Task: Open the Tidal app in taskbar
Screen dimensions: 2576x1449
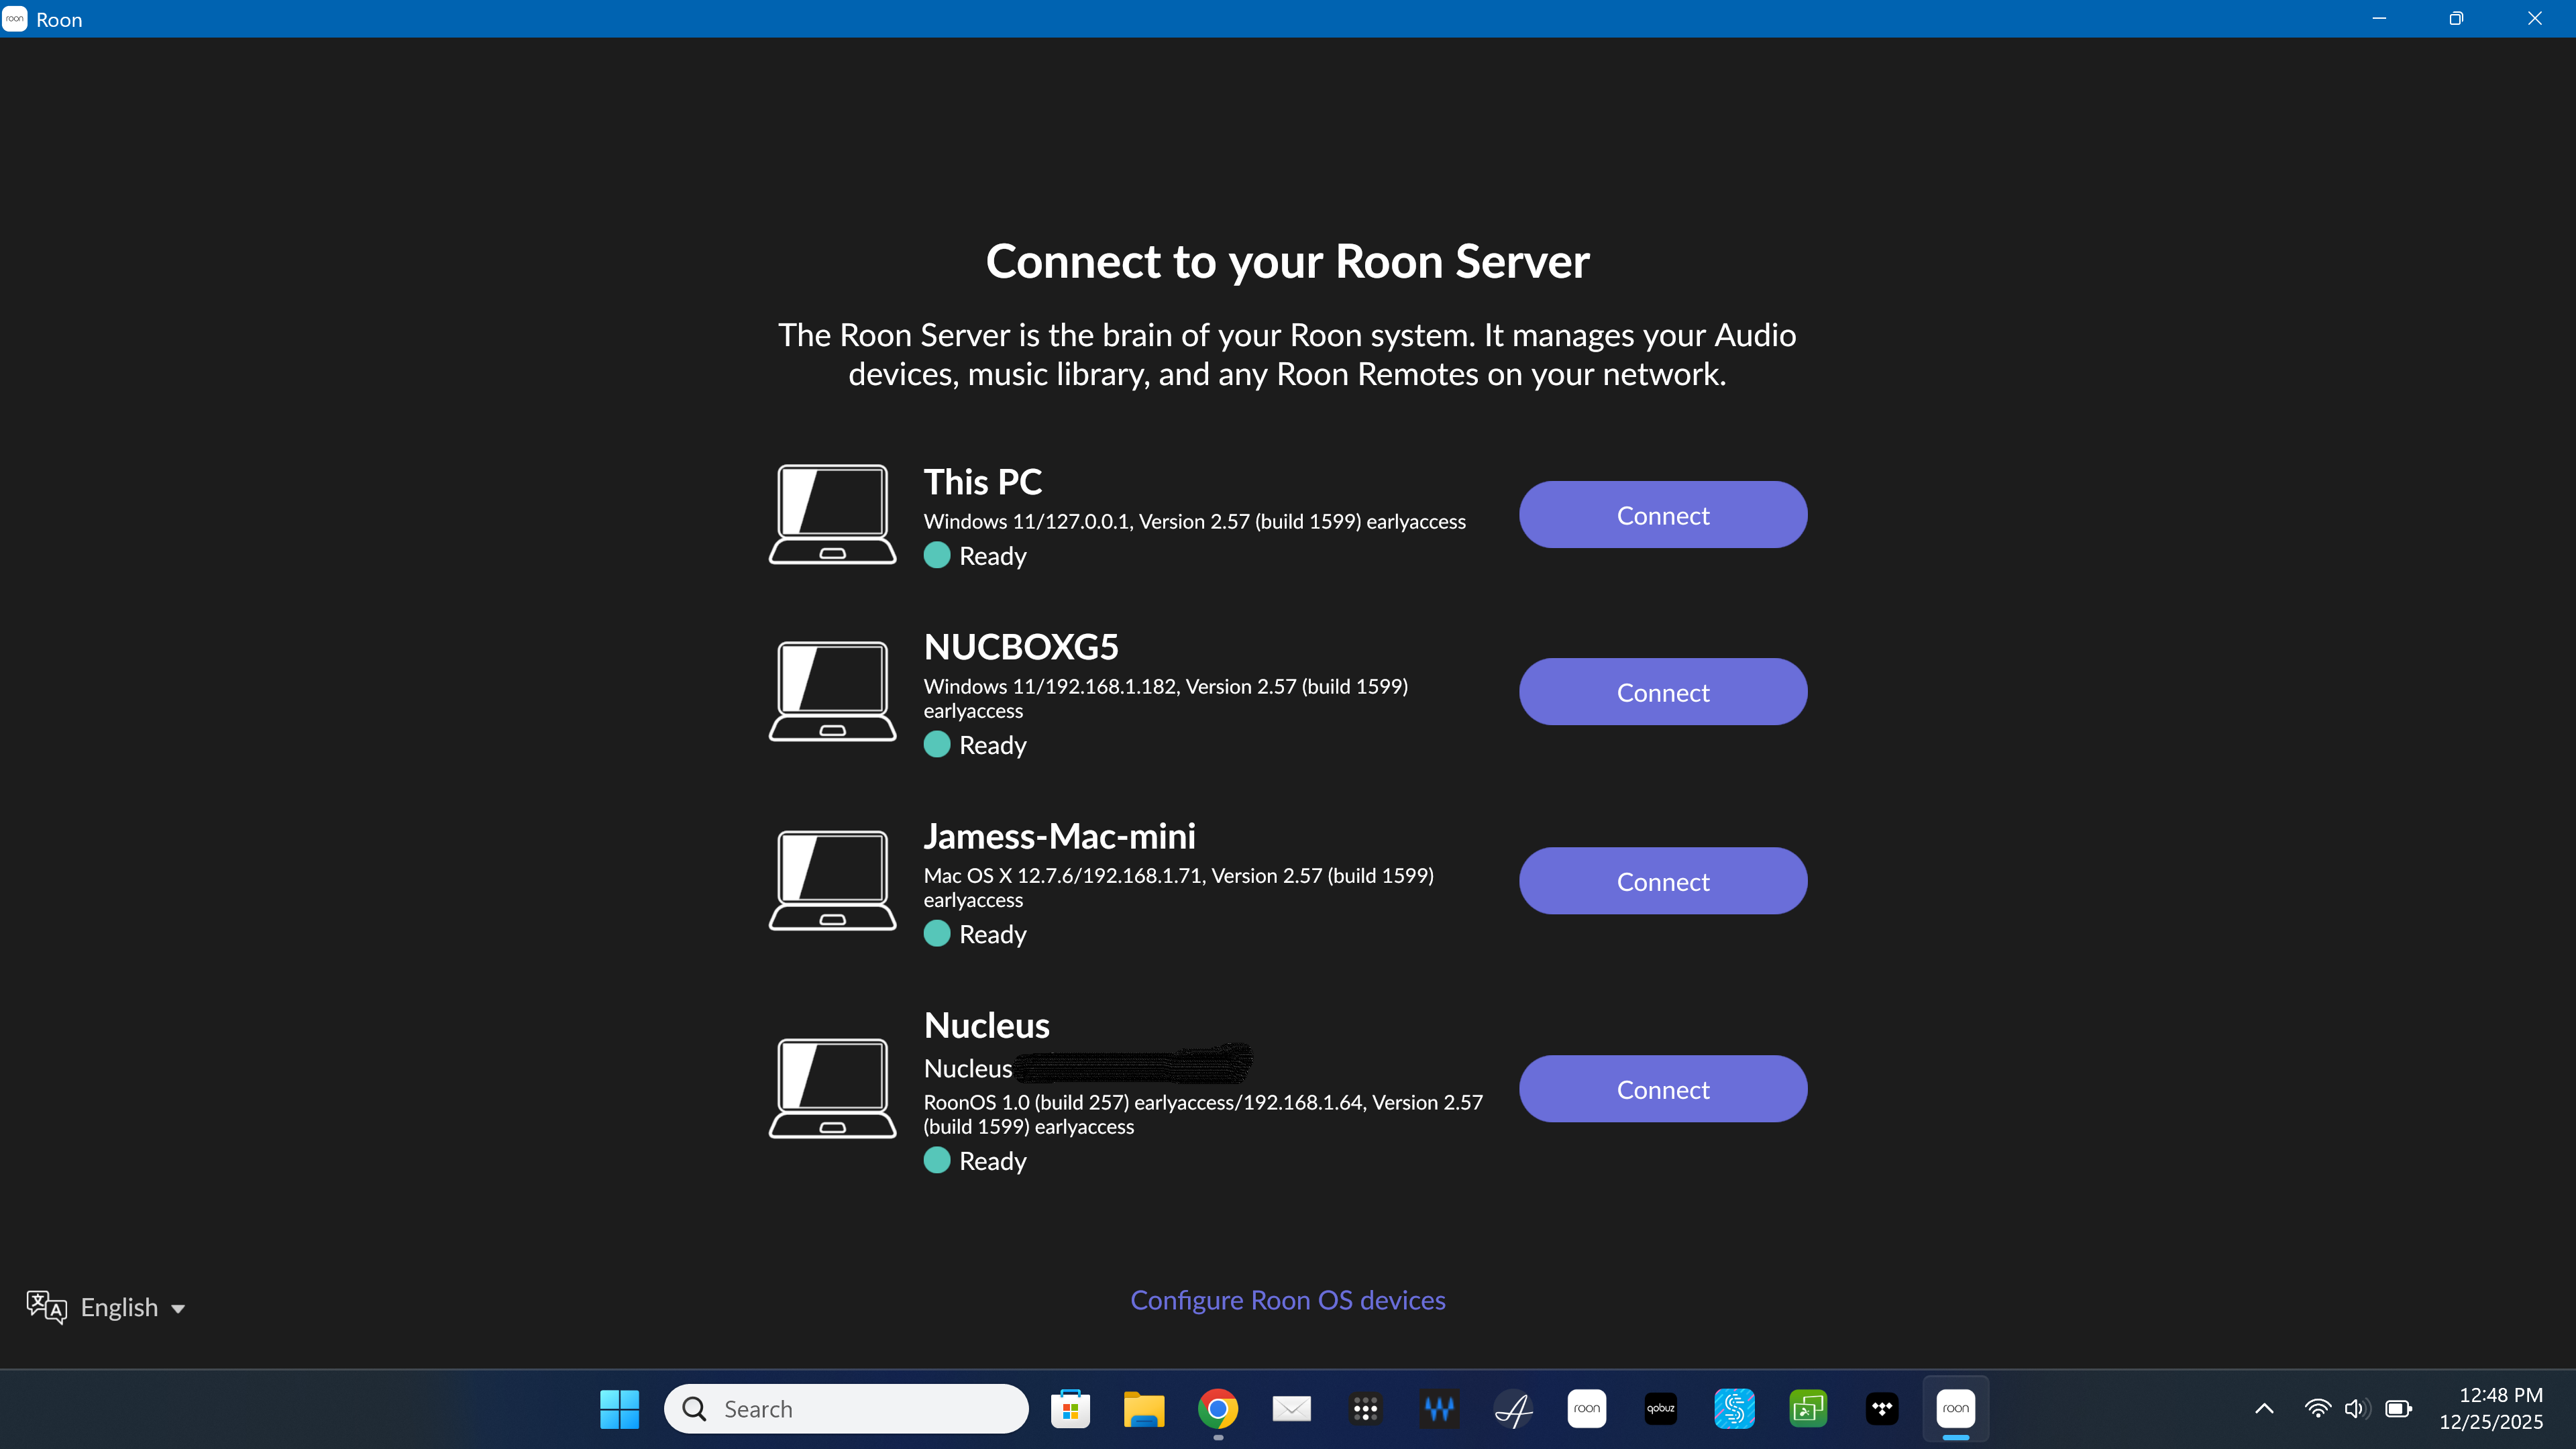Action: 1882,1409
